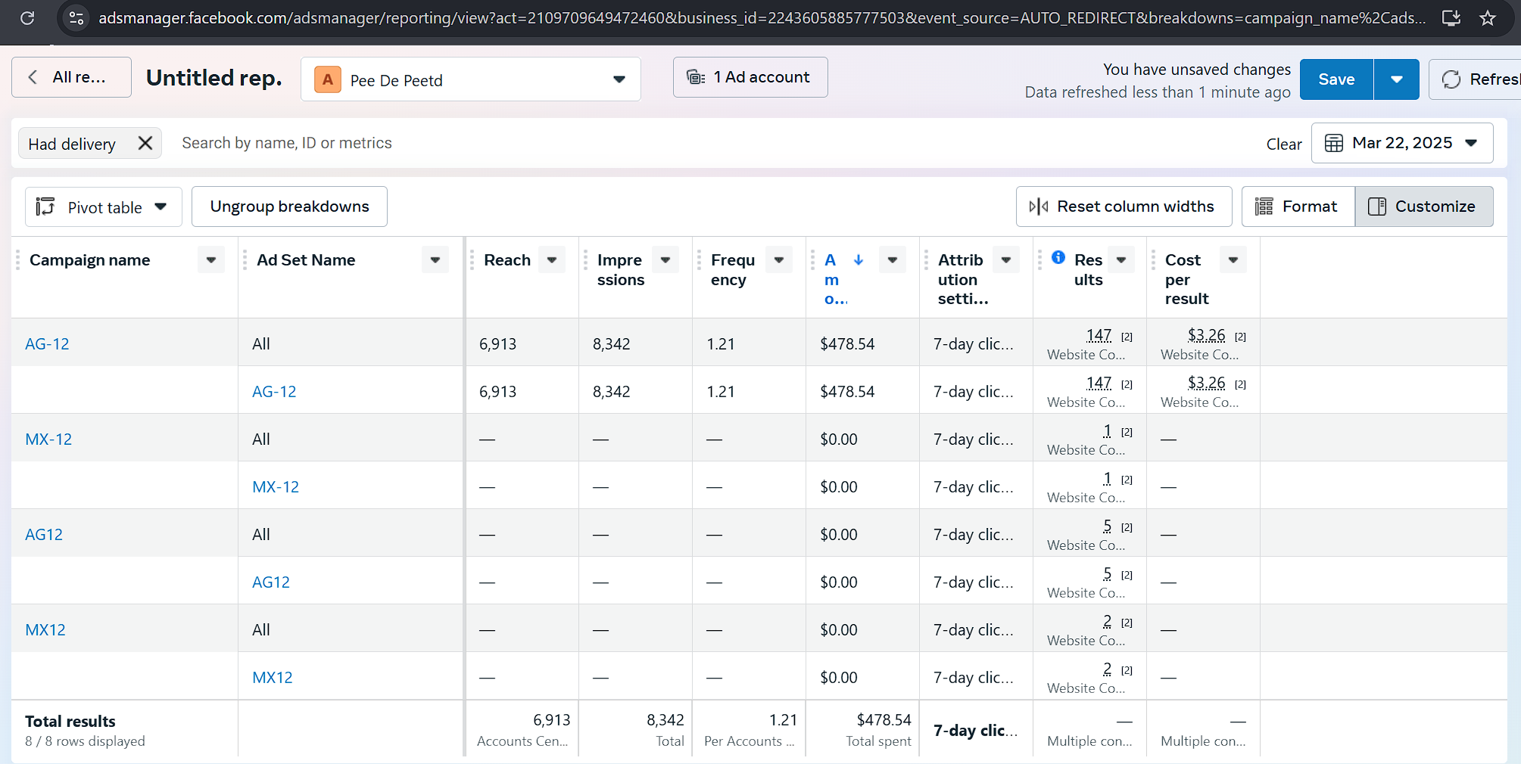Open the AG-12 campaign link

pyautogui.click(x=47, y=344)
